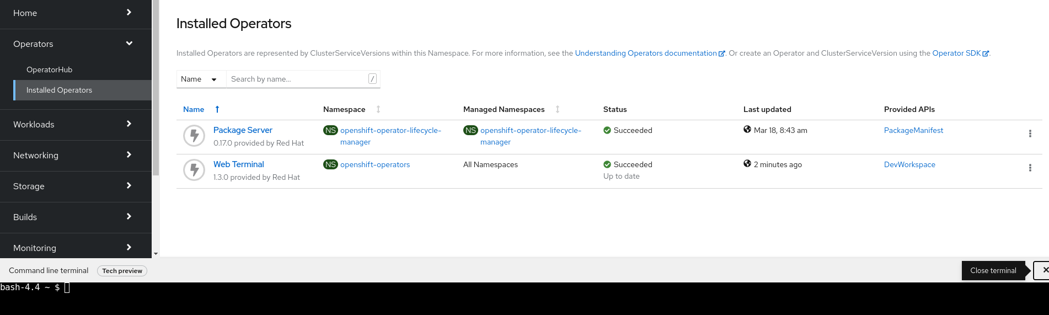Viewport: 1049px width, 315px height.
Task: Click the Managed Namespaces column header
Action: pos(504,109)
